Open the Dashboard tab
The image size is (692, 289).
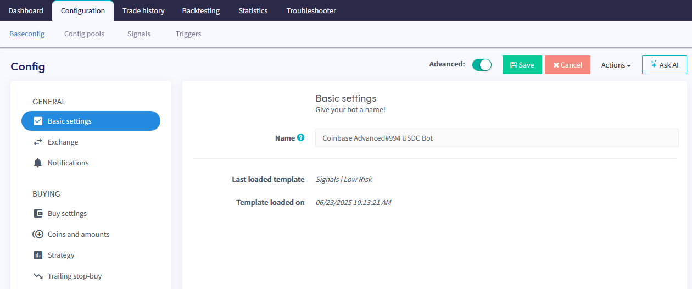point(26,10)
